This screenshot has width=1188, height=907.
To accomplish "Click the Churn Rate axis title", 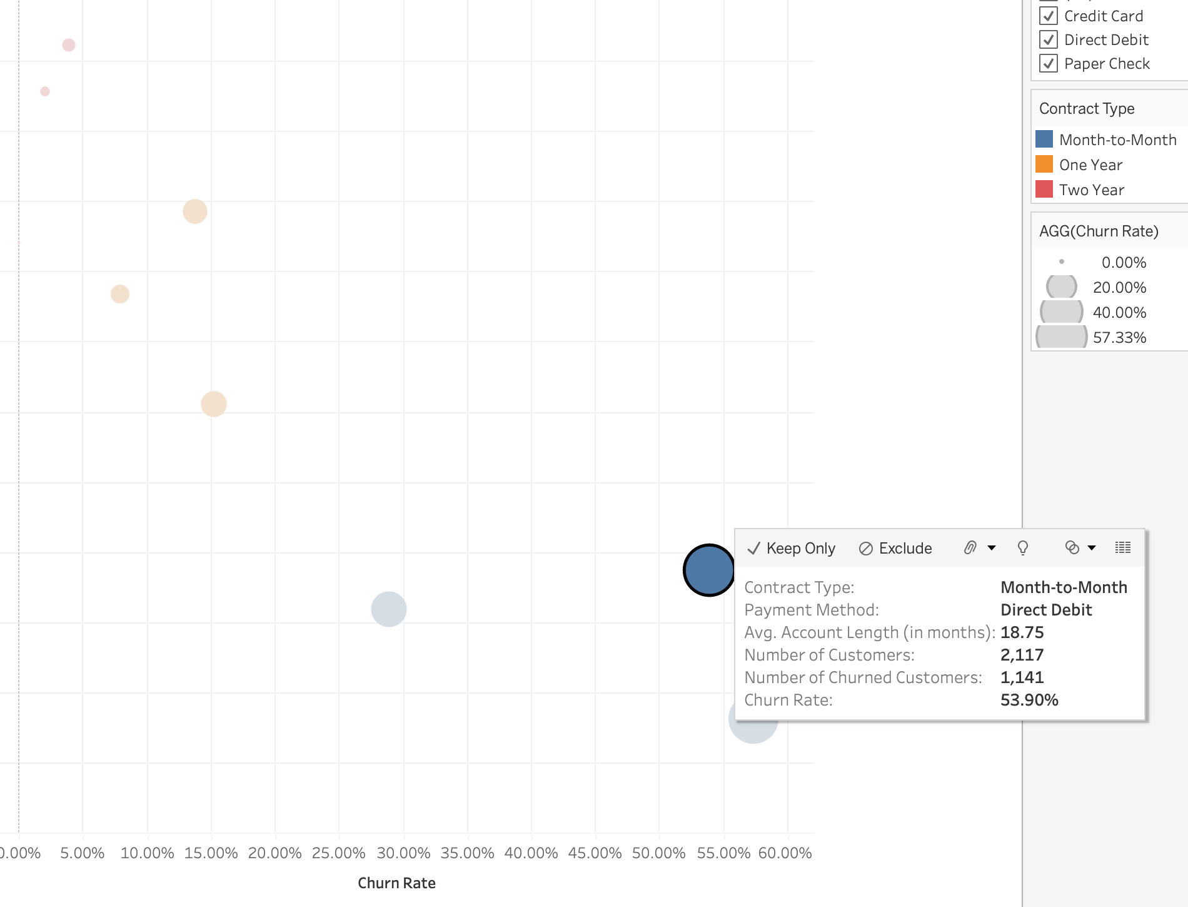I will [396, 883].
